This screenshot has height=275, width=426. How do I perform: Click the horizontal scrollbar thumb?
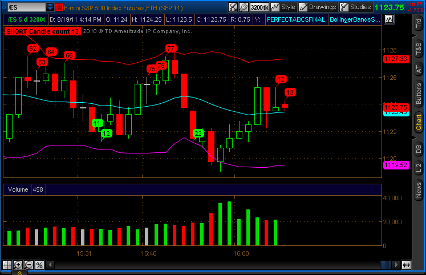click(x=386, y=265)
